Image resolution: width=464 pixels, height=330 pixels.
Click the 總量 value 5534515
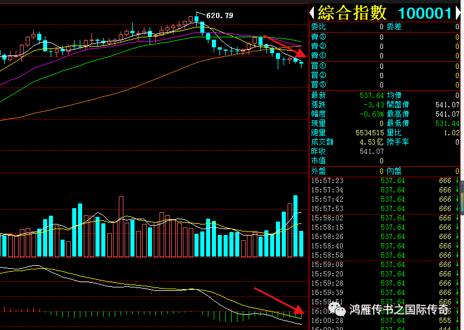pos(370,133)
